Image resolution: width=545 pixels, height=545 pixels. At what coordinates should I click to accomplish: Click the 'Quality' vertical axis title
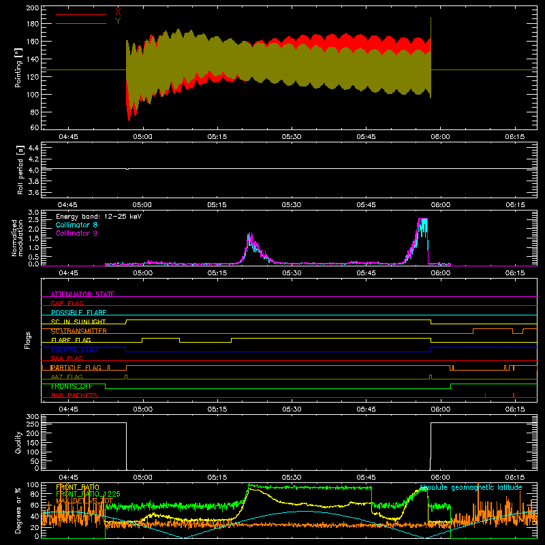tap(18, 442)
